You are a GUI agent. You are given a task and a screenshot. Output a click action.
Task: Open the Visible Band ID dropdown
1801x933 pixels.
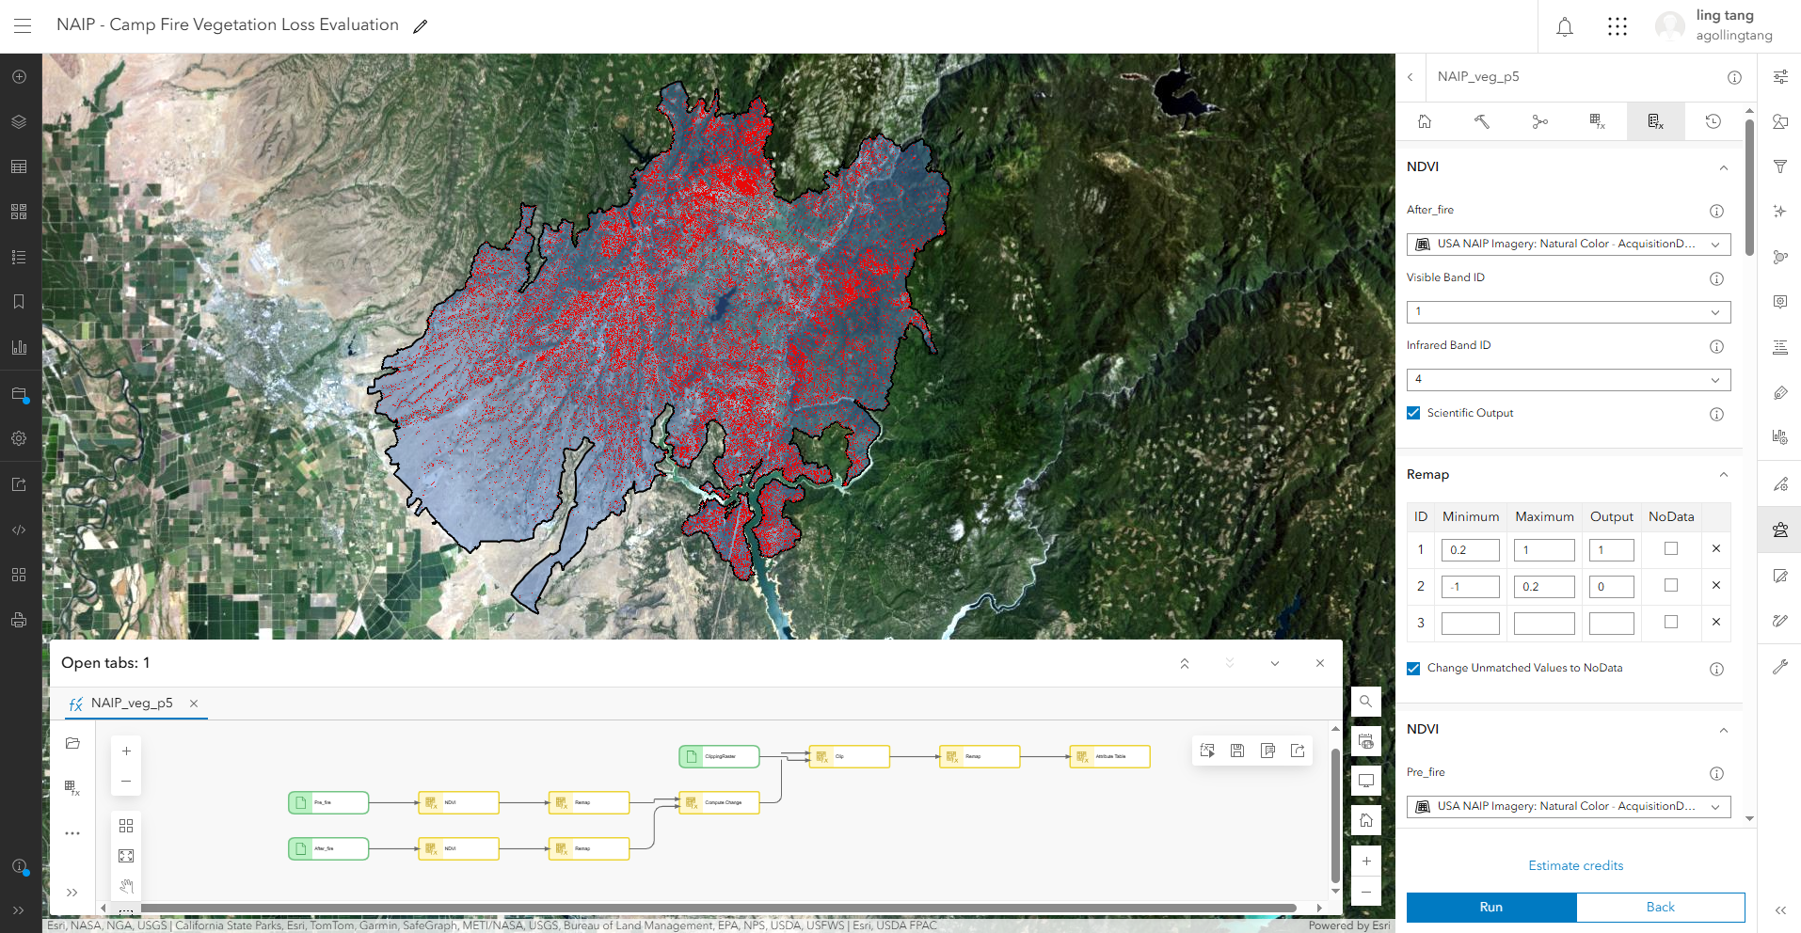pos(1569,312)
